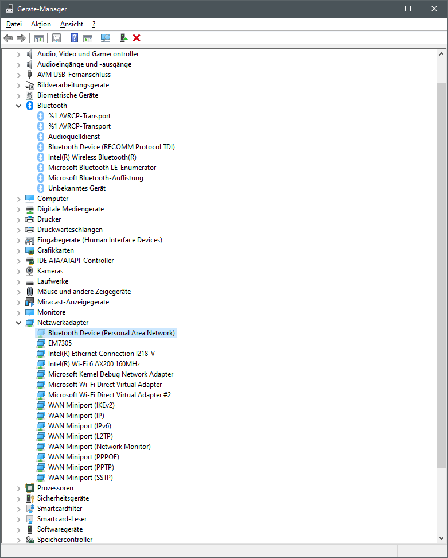
Task: Expand Audio, Video und Gamecontroller
Action: tap(19, 55)
